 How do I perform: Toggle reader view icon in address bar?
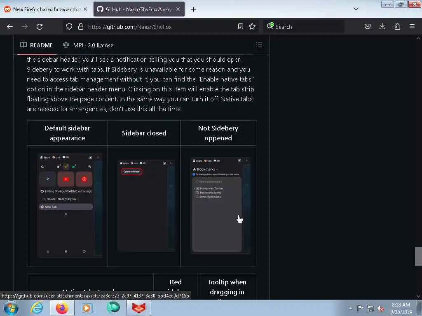241,27
